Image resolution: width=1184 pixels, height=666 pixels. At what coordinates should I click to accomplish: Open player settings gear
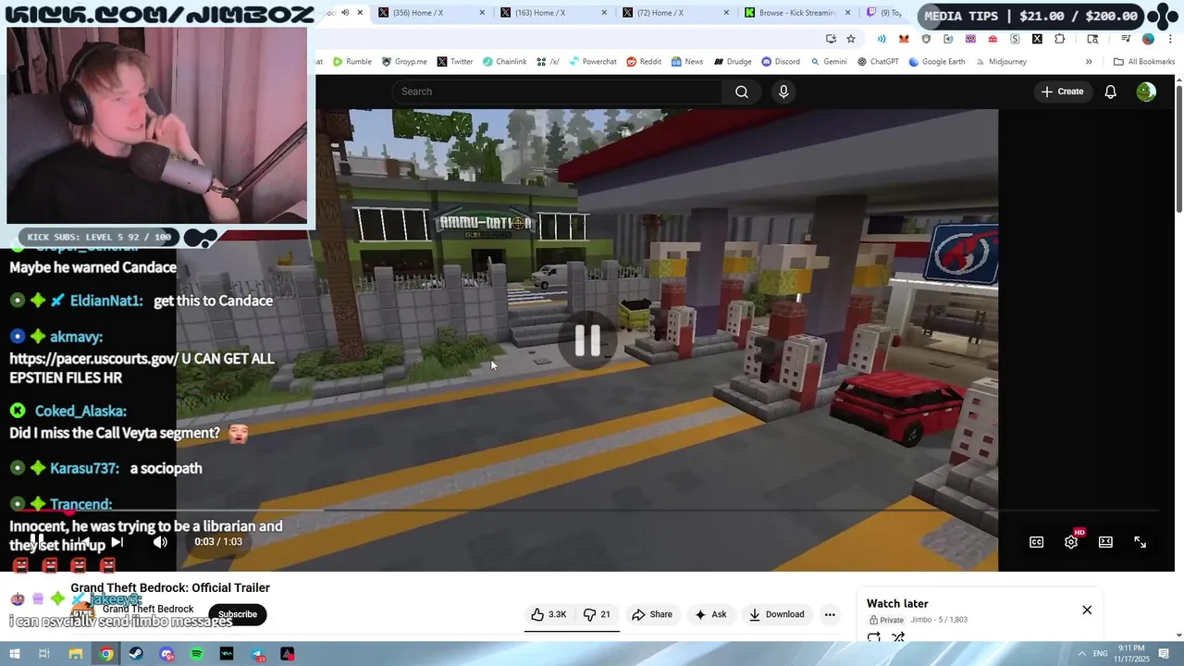coord(1071,542)
